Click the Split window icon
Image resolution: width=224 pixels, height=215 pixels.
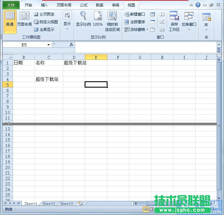click(152, 14)
